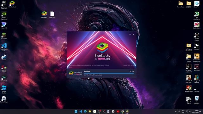Viewport: 203px width, 114px height.
Task: Open Visual Studio Code from the taskbar
Action: click(x=81, y=111)
